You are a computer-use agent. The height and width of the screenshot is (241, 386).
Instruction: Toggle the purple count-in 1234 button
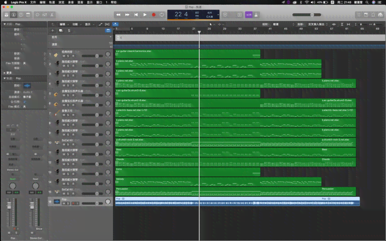pos(249,15)
